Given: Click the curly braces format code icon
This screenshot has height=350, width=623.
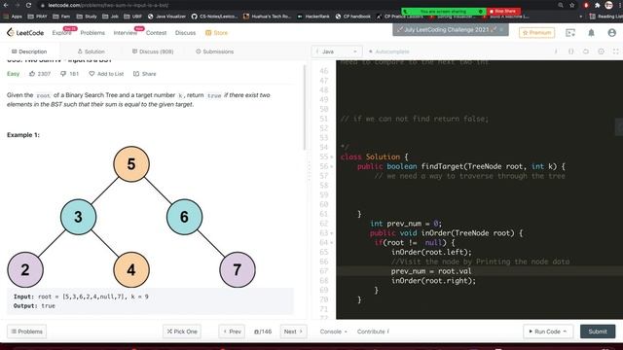Looking at the screenshot, I should click(571, 52).
